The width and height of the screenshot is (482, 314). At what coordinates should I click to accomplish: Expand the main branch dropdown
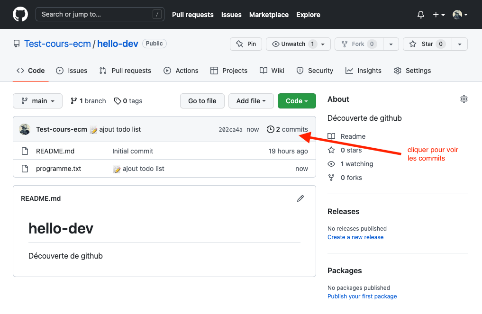(37, 101)
